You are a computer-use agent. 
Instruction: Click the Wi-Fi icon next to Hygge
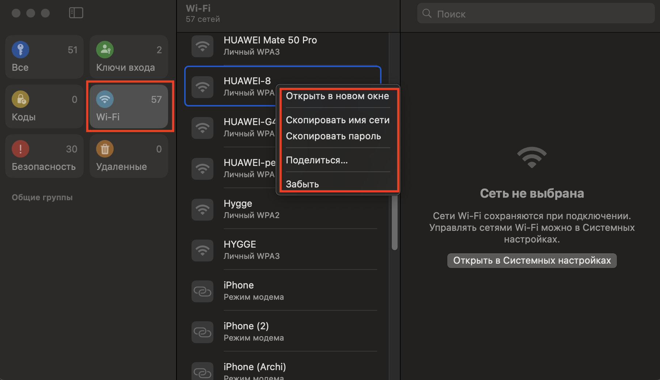(x=202, y=209)
